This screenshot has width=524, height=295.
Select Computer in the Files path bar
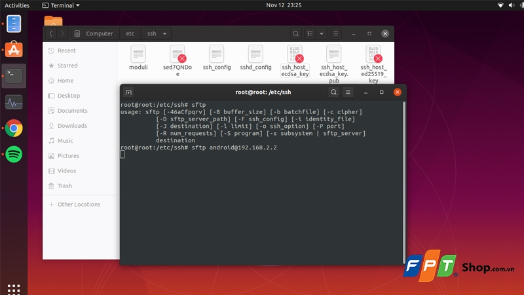pos(94,33)
